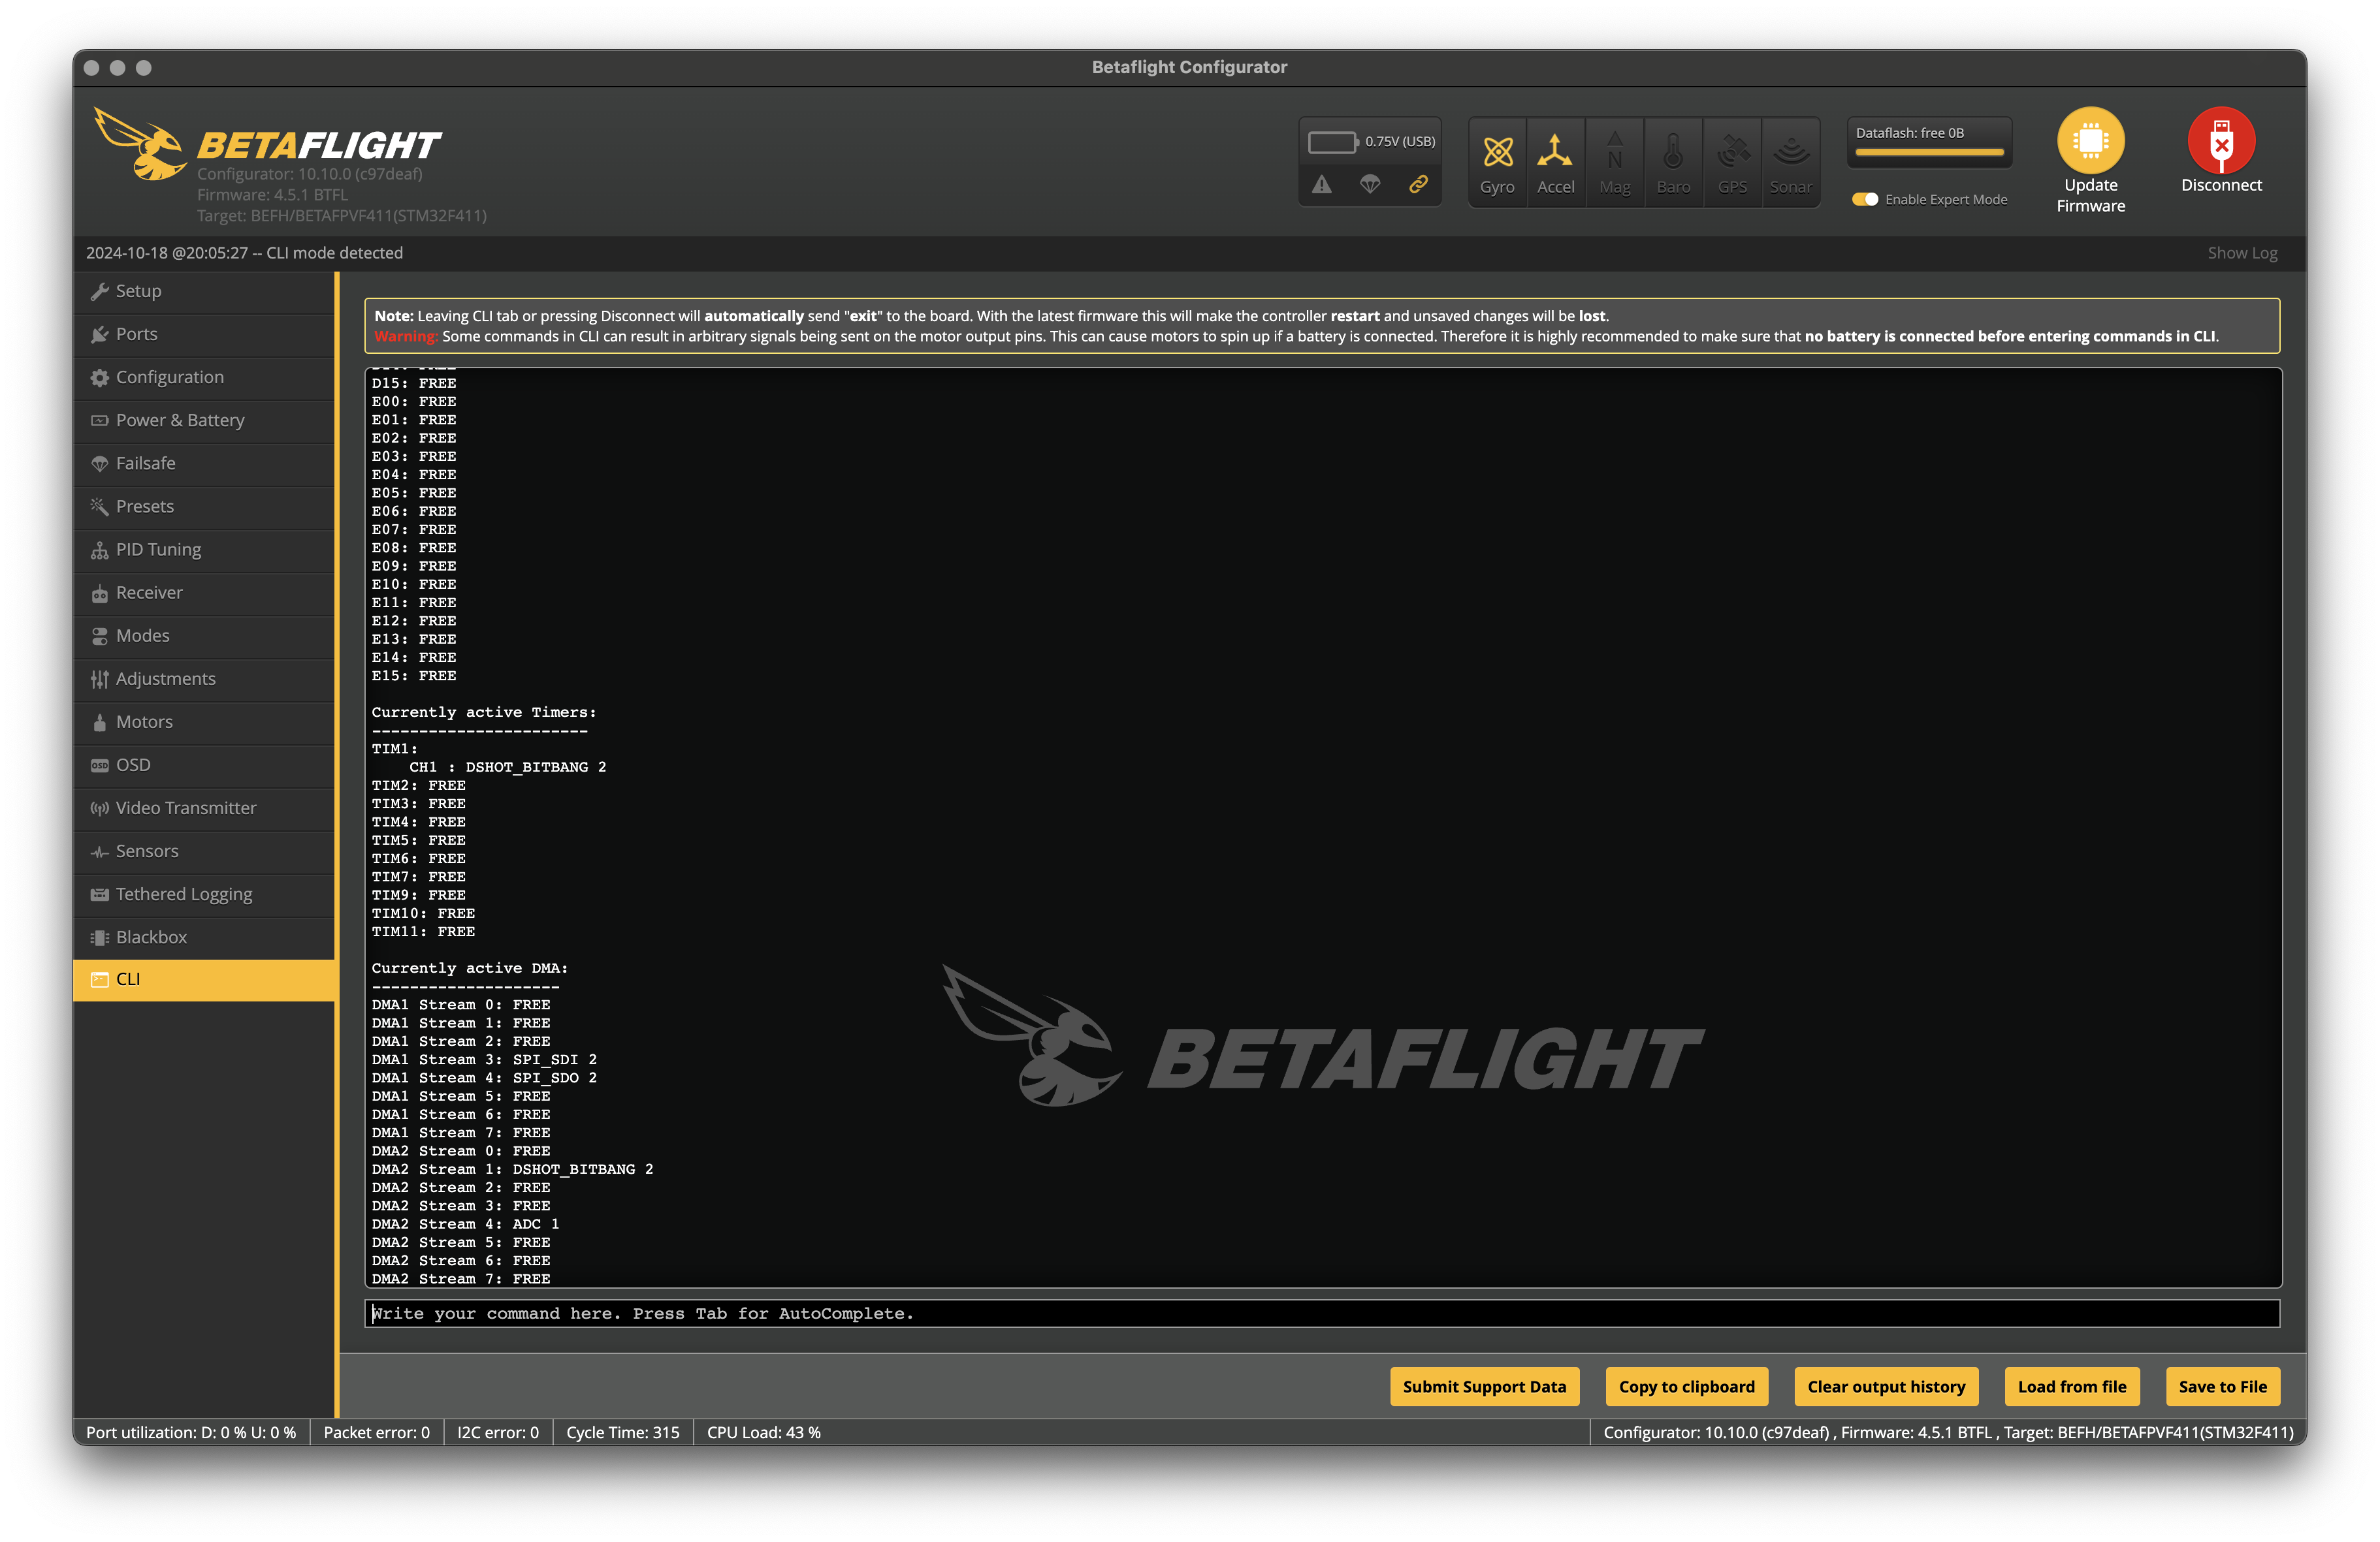Click the Accel sensor icon
This screenshot has width=2380, height=1542.
click(1555, 152)
